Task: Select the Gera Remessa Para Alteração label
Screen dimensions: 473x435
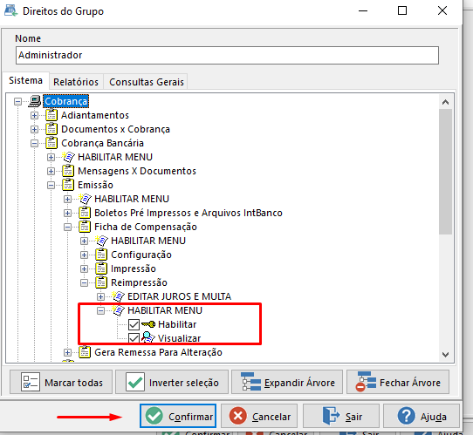Action: (158, 352)
